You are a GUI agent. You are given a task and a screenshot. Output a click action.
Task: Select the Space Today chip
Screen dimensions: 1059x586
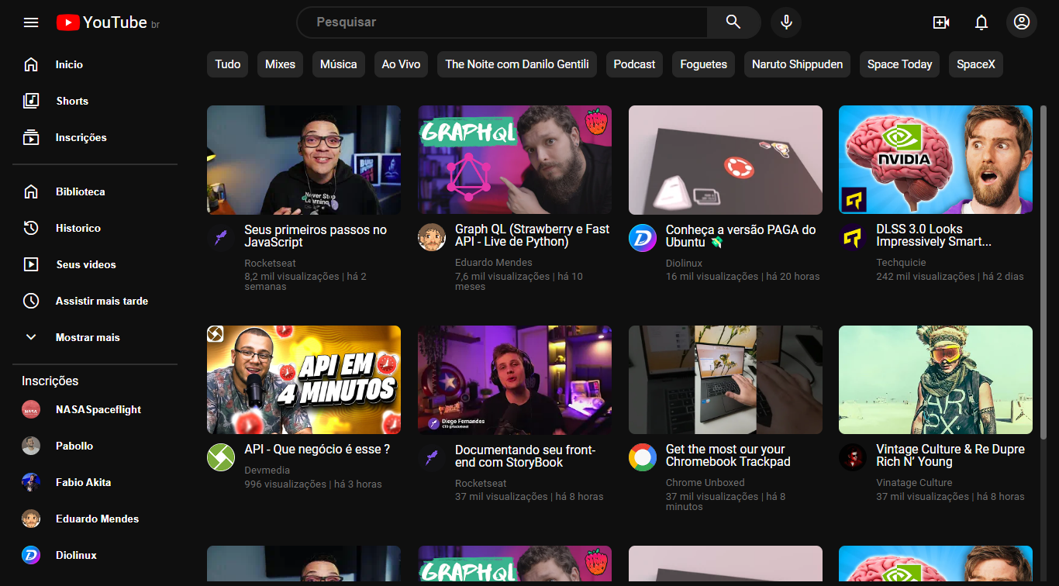(899, 64)
